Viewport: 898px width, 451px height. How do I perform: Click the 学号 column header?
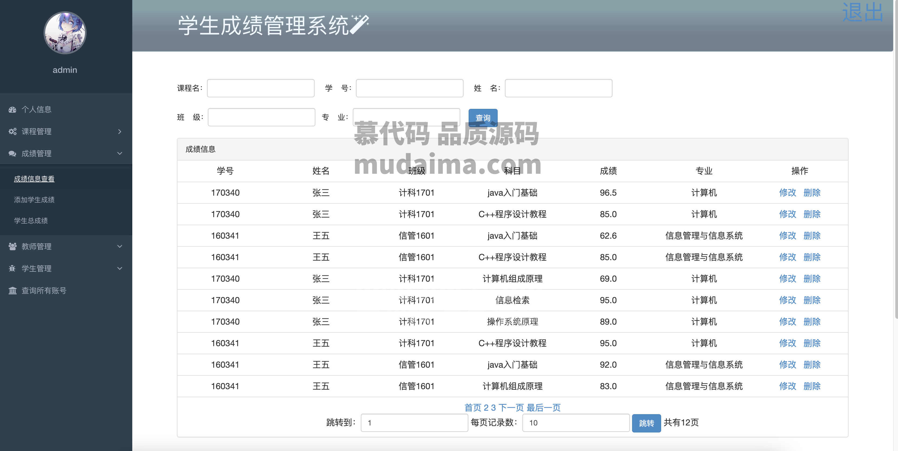tap(225, 171)
